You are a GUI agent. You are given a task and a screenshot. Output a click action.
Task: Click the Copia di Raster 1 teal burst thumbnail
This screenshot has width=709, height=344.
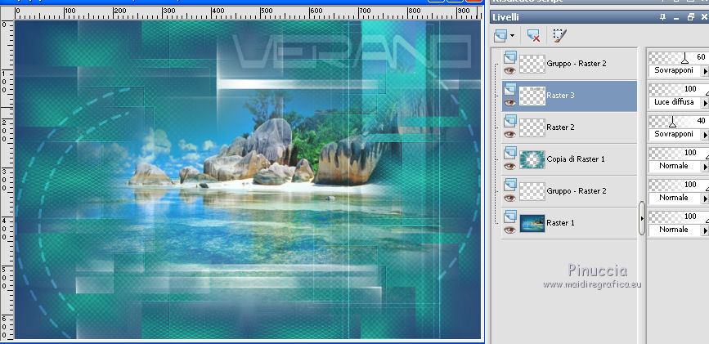(532, 159)
